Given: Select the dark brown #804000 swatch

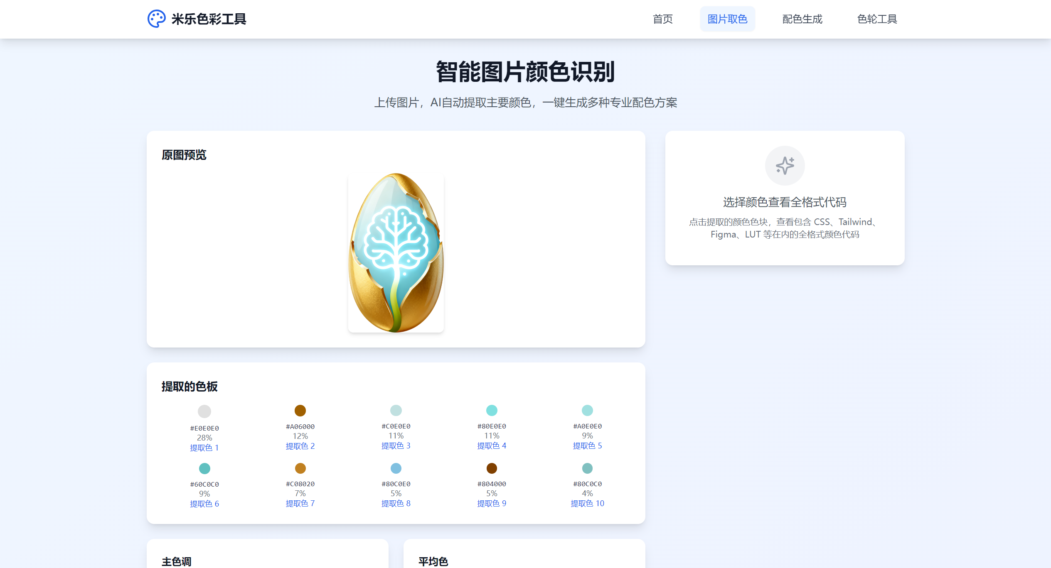Looking at the screenshot, I should click(492, 468).
